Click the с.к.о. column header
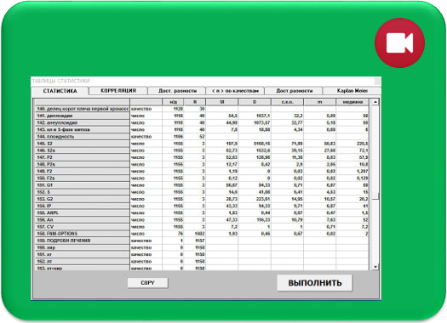This screenshot has height=323, width=447. pos(288,102)
